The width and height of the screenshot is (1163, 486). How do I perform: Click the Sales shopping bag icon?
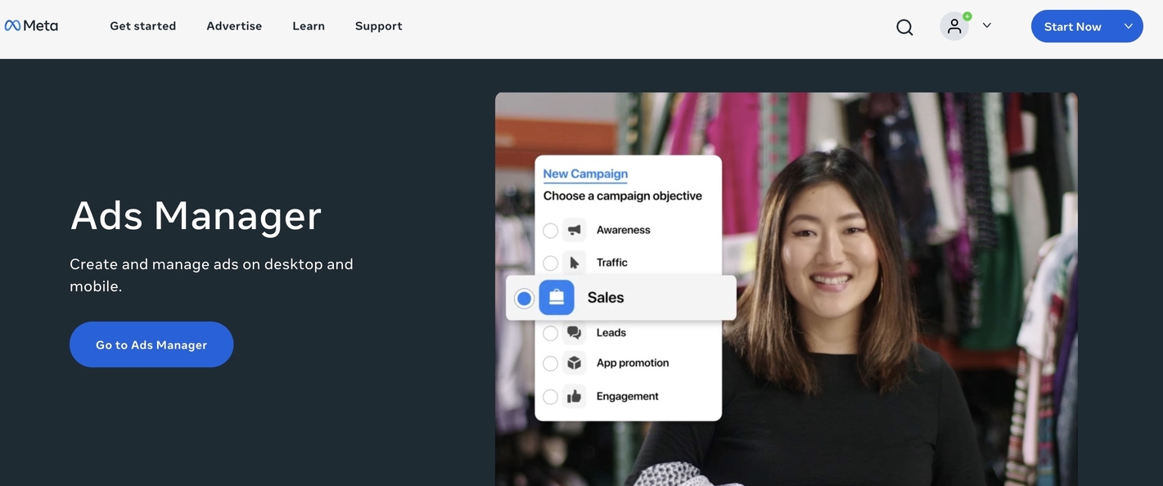click(x=557, y=298)
